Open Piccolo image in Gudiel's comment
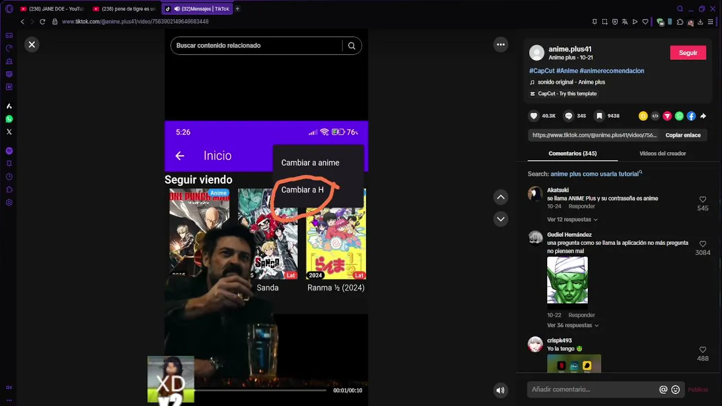 click(x=567, y=280)
